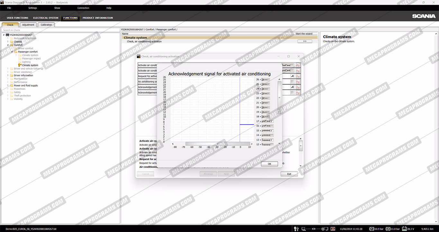439x232 pixels.
Task: Click the graph's horizontal time scrollbar thumb
Action: [218, 144]
